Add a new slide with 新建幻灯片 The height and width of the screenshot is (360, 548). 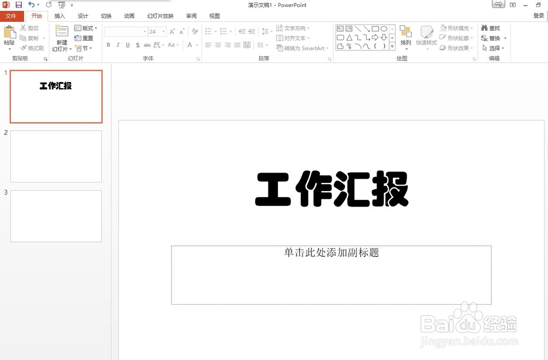(62, 38)
